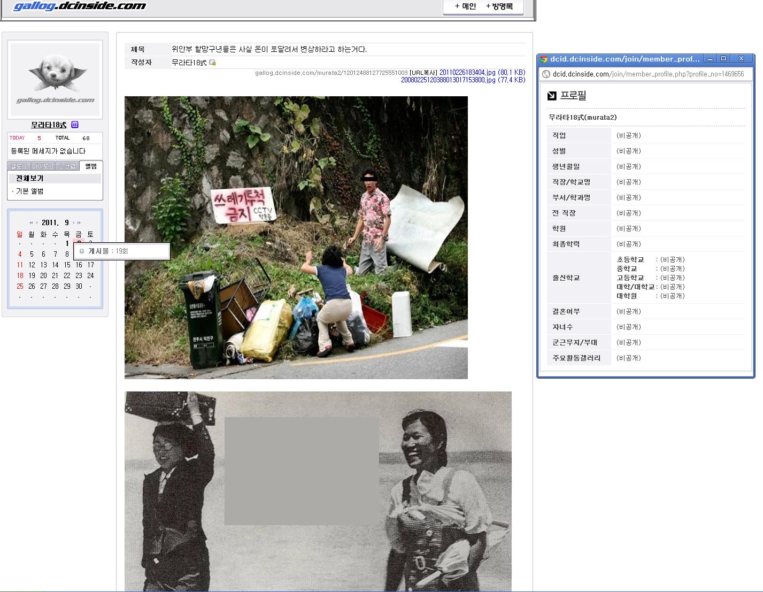This screenshot has width=763, height=592.
Task: Jump to next year with calendar double-right arrow
Action: (80, 222)
